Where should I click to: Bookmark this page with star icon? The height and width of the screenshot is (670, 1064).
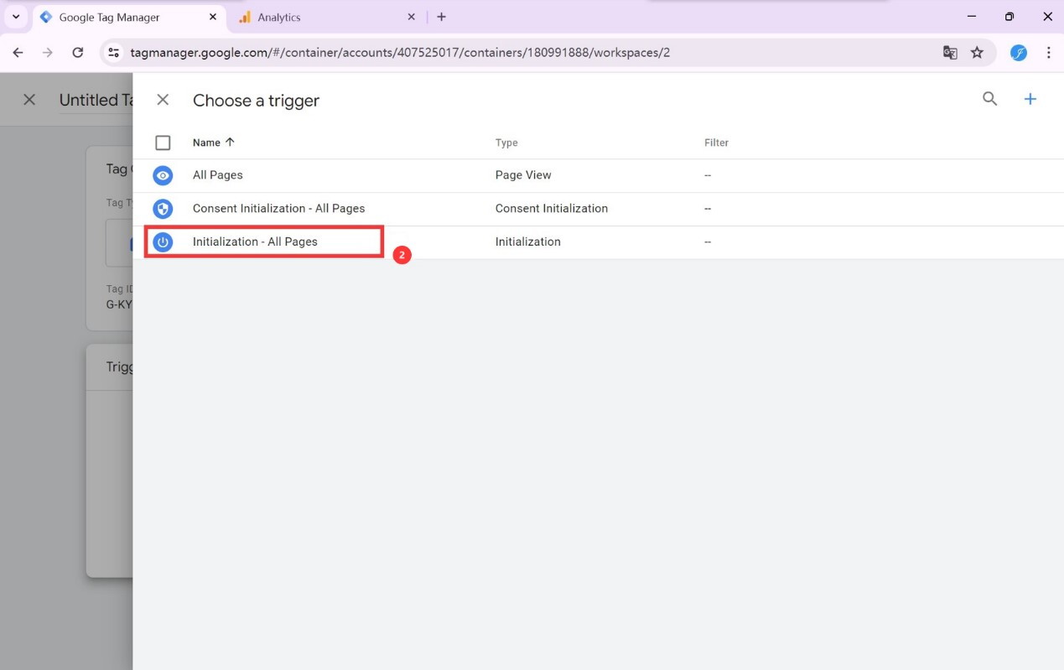(x=978, y=52)
